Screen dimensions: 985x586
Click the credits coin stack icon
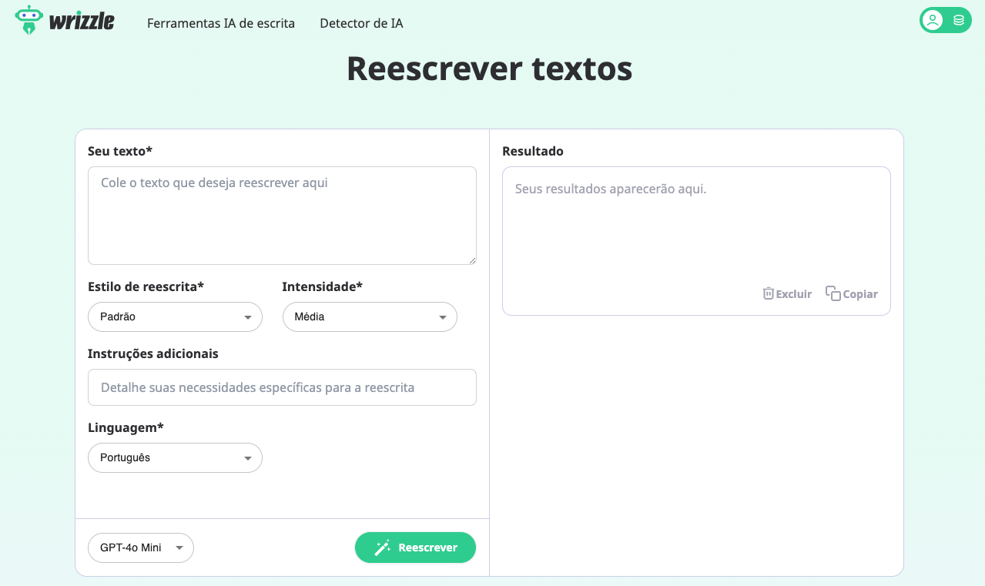959,20
